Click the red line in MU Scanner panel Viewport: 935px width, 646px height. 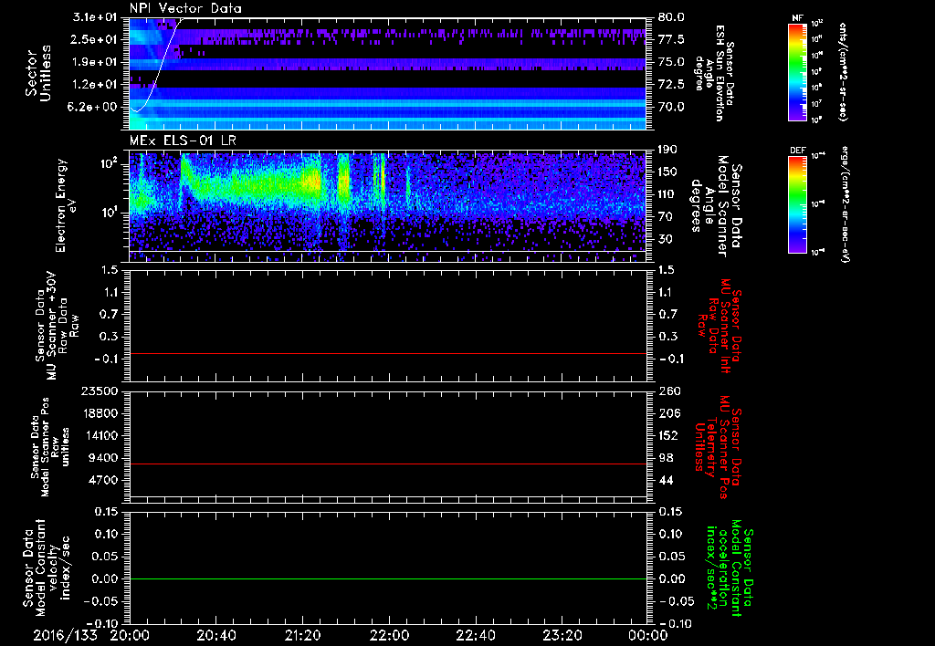387,353
